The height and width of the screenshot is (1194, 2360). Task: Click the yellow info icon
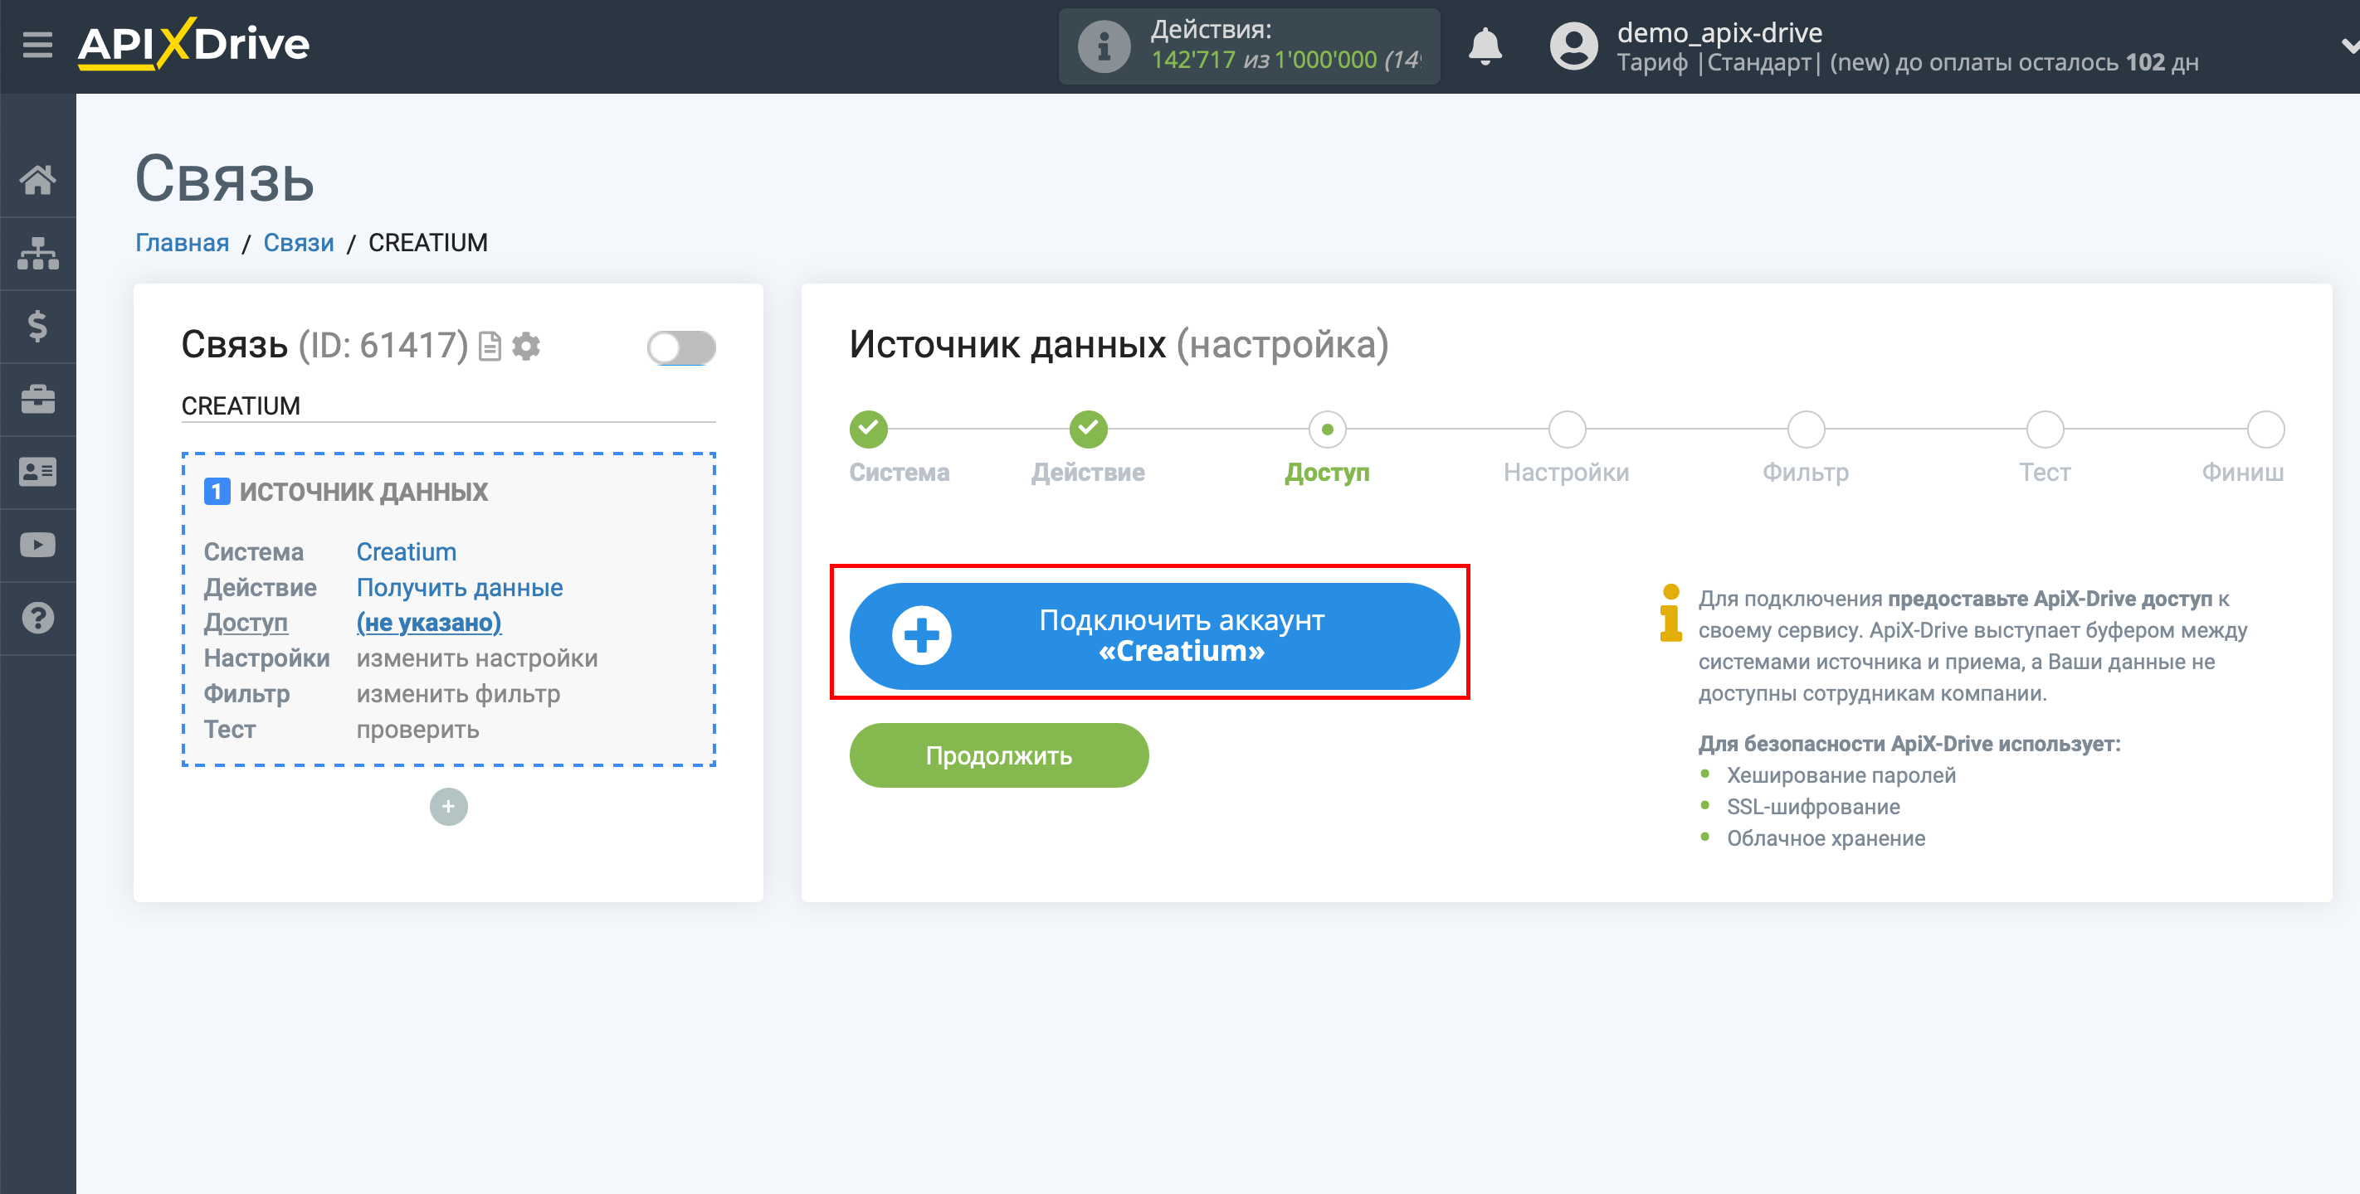(x=1670, y=614)
